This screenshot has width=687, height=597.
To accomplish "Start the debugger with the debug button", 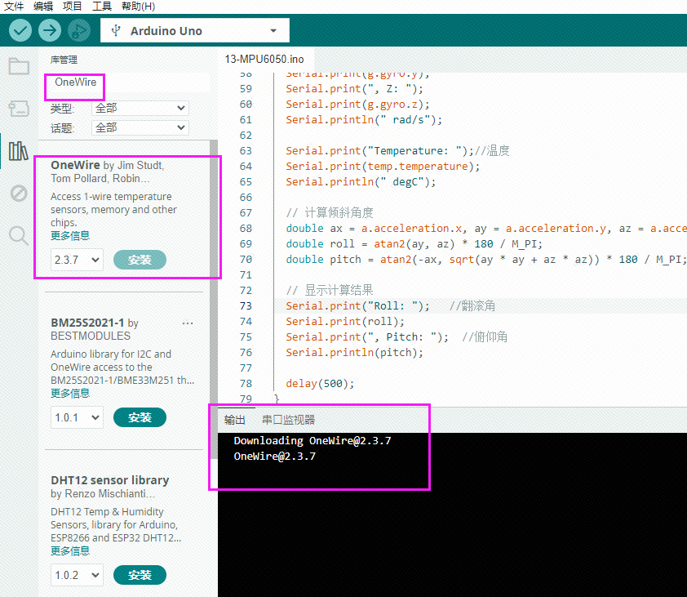I will [79, 31].
